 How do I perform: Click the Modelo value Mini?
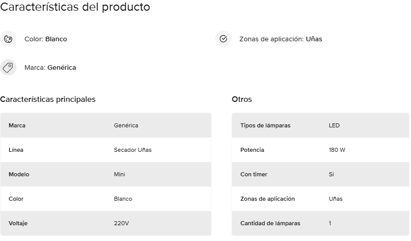[119, 174]
